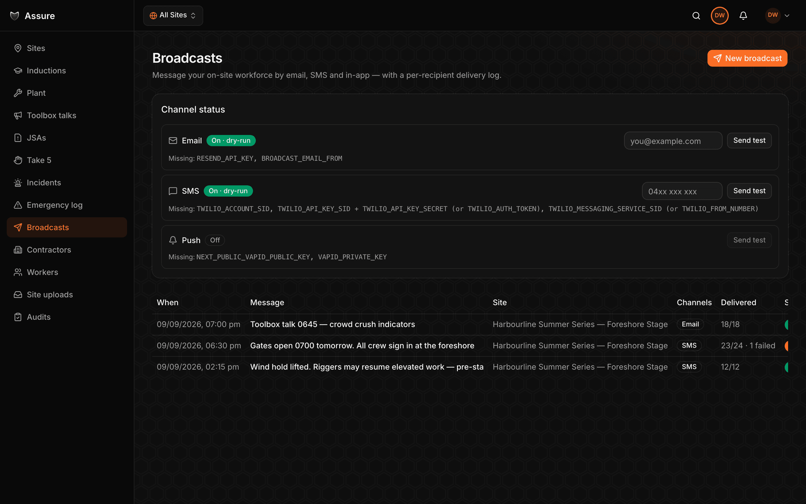Click the Contractors building icon
This screenshot has height=504, width=806.
click(x=18, y=250)
